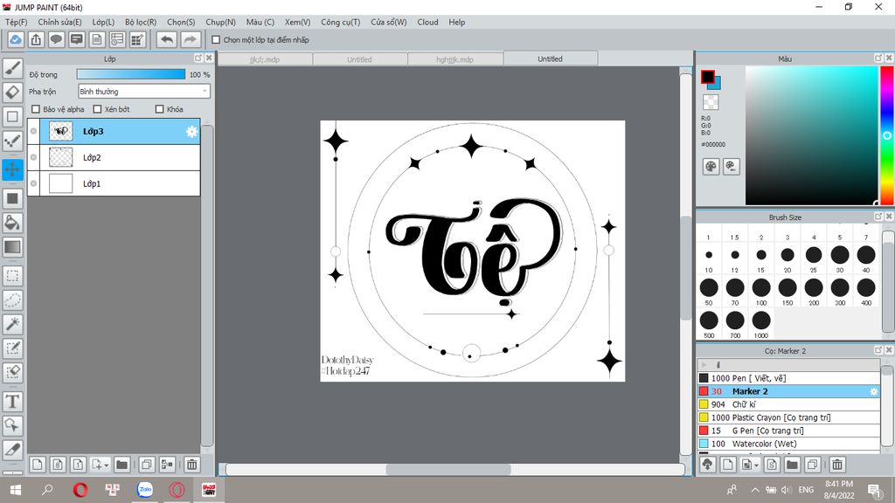Choose the Chữ kí brush

tap(788, 404)
